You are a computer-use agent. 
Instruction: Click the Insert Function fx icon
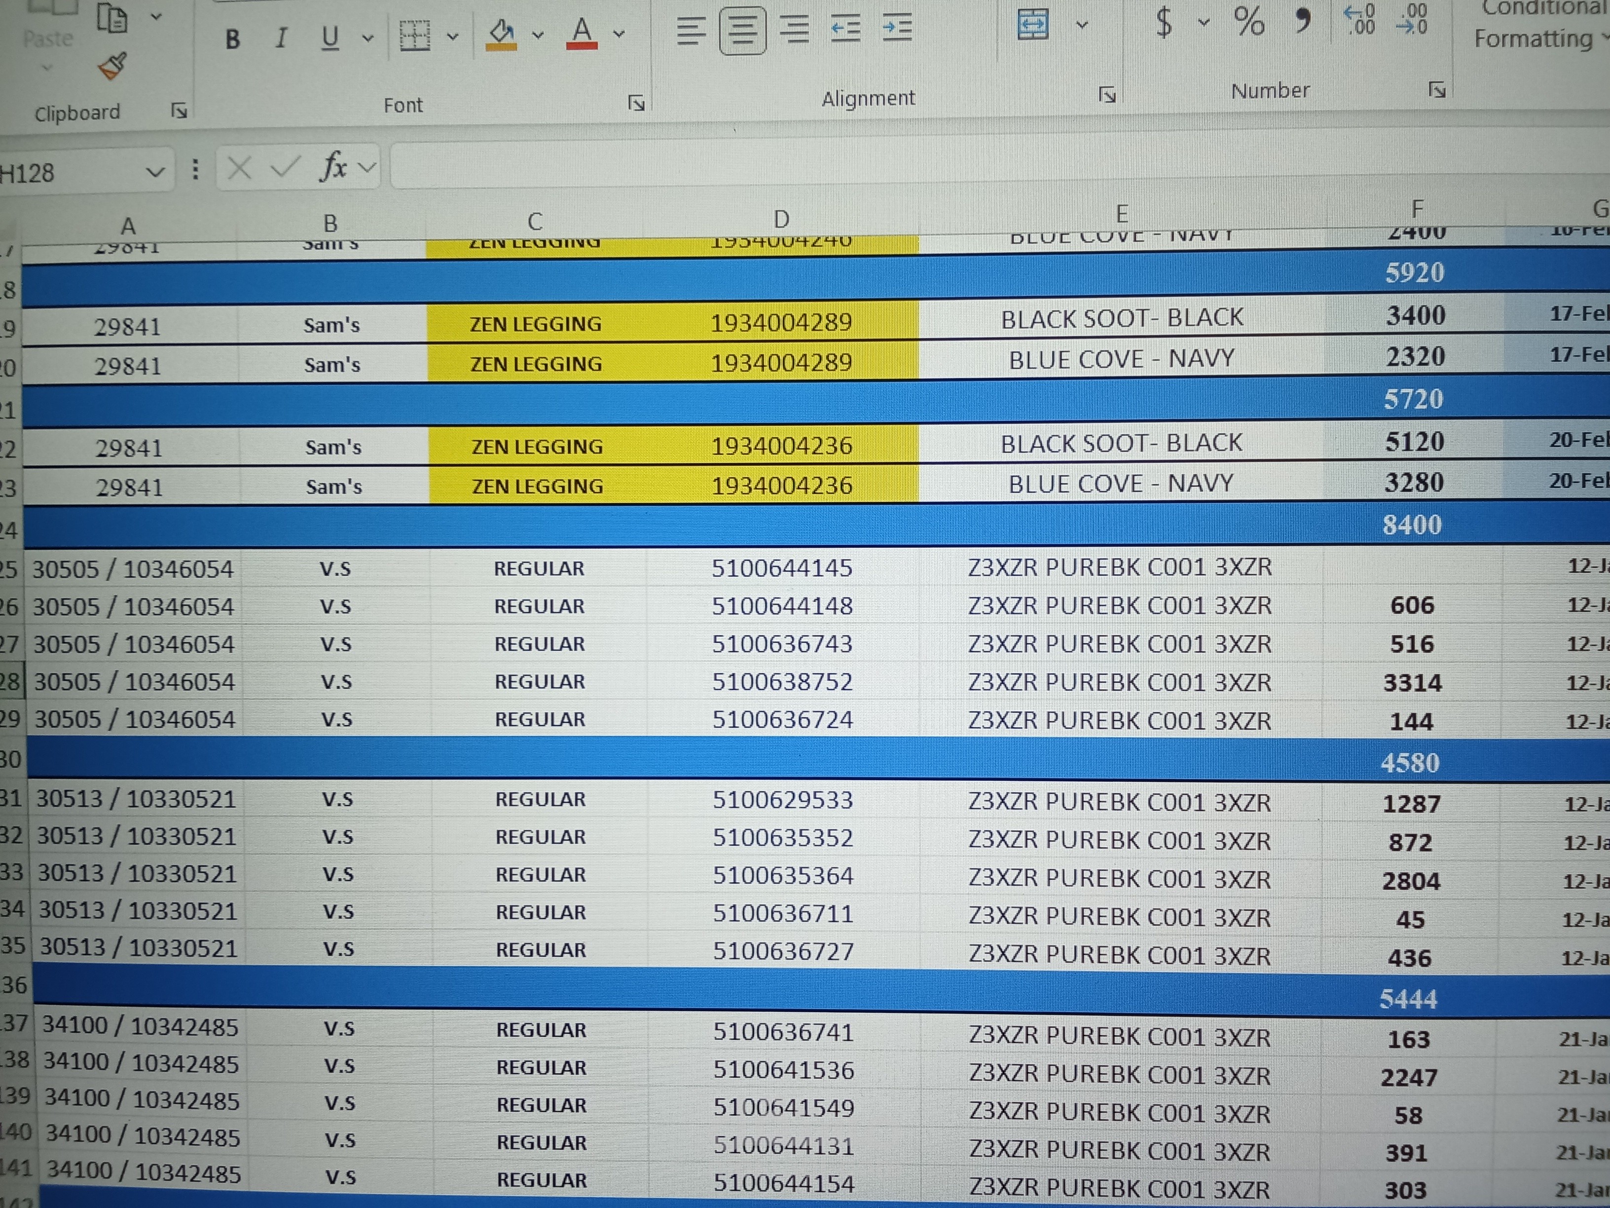pyautogui.click(x=333, y=167)
